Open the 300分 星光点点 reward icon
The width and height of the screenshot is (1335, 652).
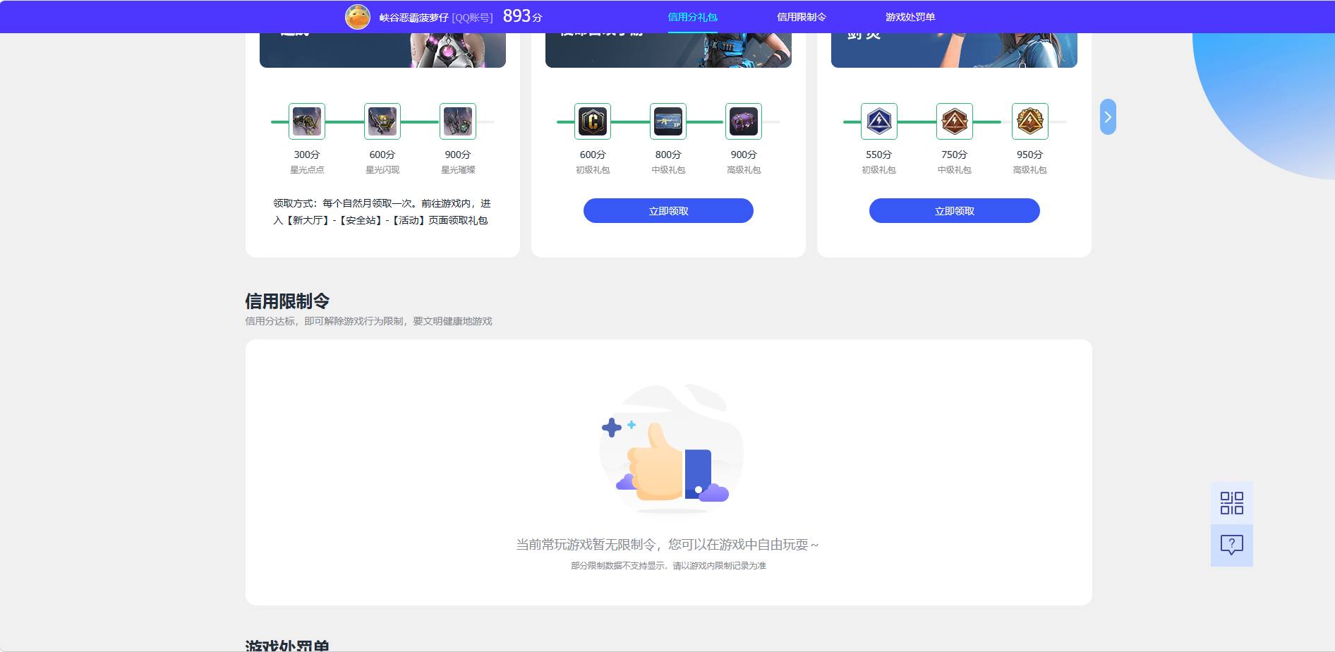pos(307,121)
